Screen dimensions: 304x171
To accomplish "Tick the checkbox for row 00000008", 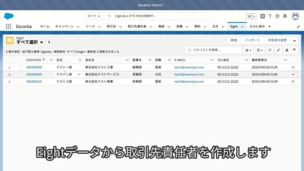I will pyautogui.click(x=21, y=67).
